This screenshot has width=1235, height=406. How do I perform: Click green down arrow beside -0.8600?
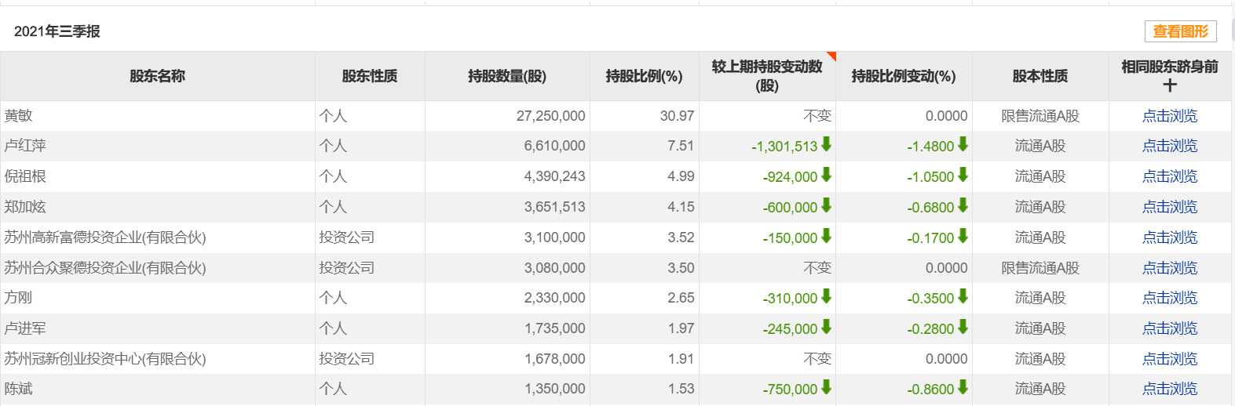(963, 388)
